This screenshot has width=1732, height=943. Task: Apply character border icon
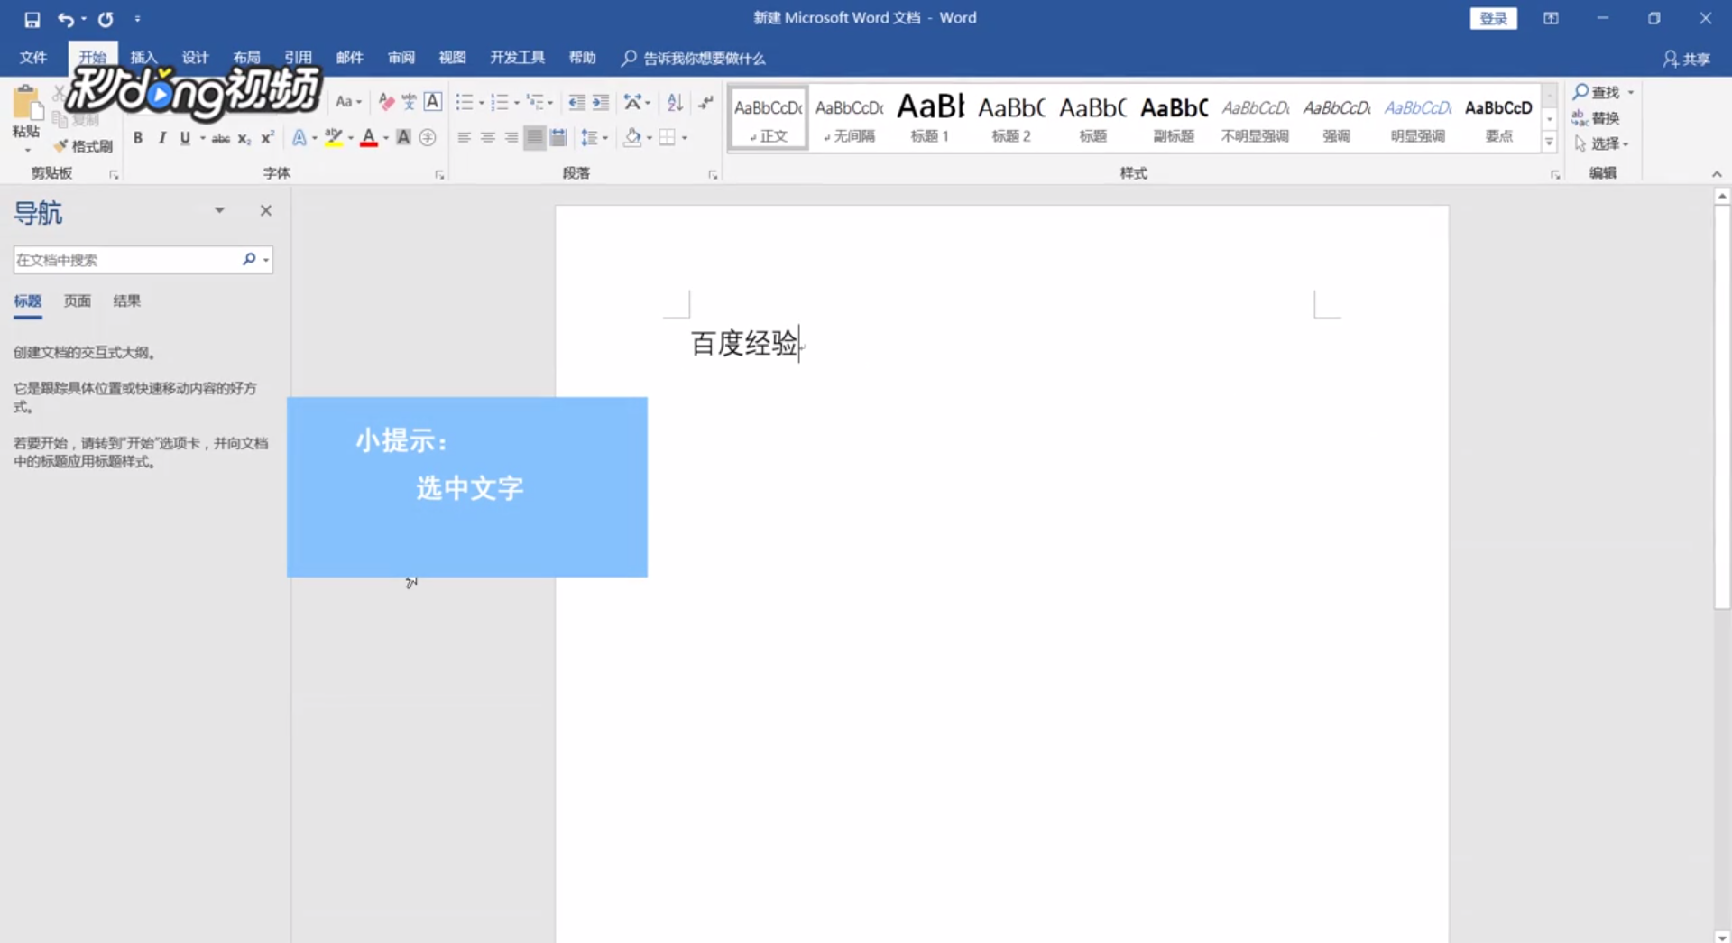coord(433,102)
